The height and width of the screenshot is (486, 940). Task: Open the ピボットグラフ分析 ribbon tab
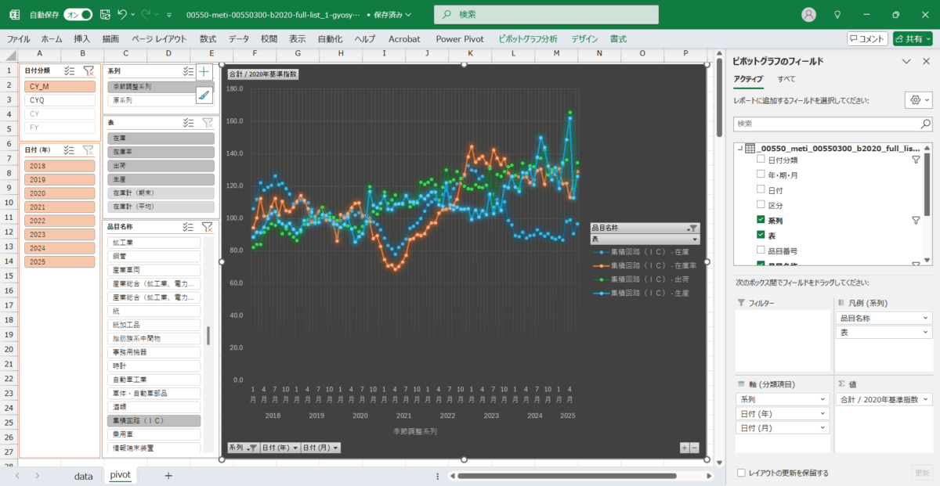[527, 38]
